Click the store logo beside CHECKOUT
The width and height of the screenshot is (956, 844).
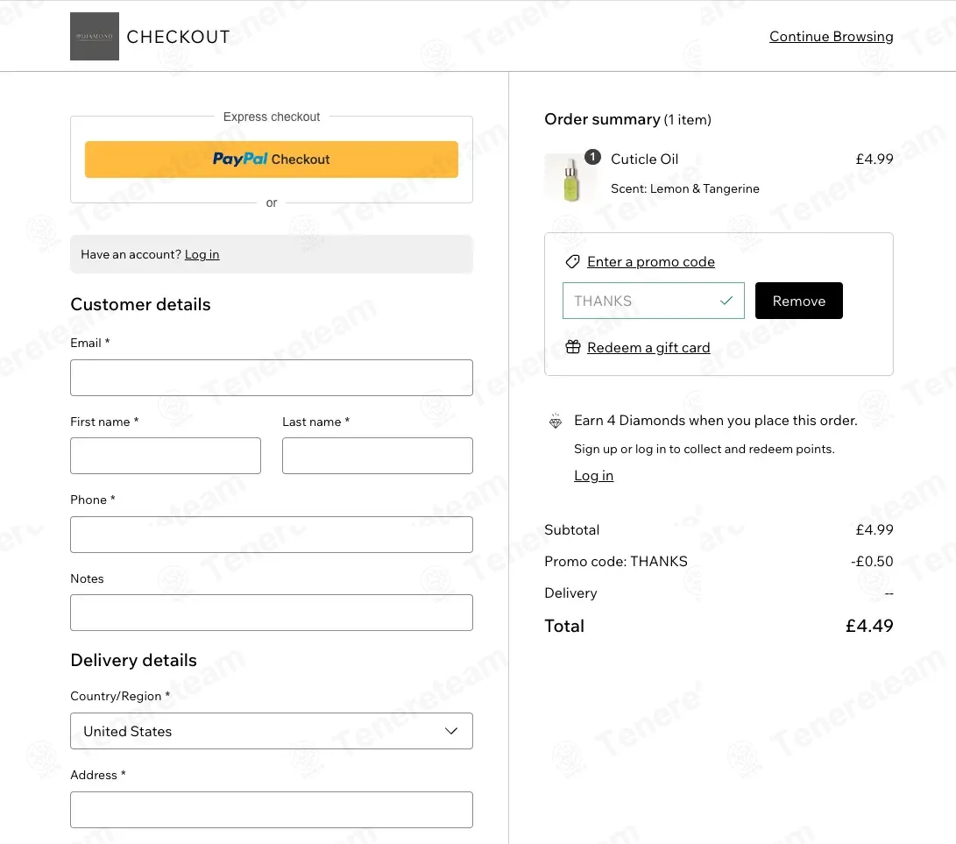point(95,37)
